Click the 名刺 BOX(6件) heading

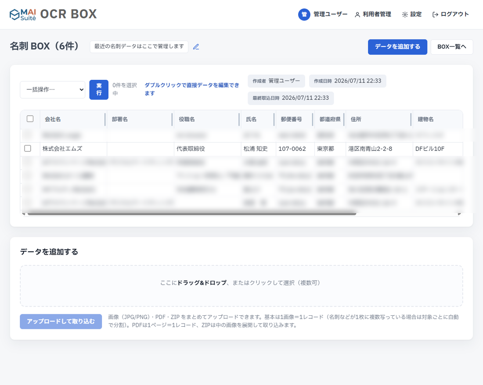(45, 46)
